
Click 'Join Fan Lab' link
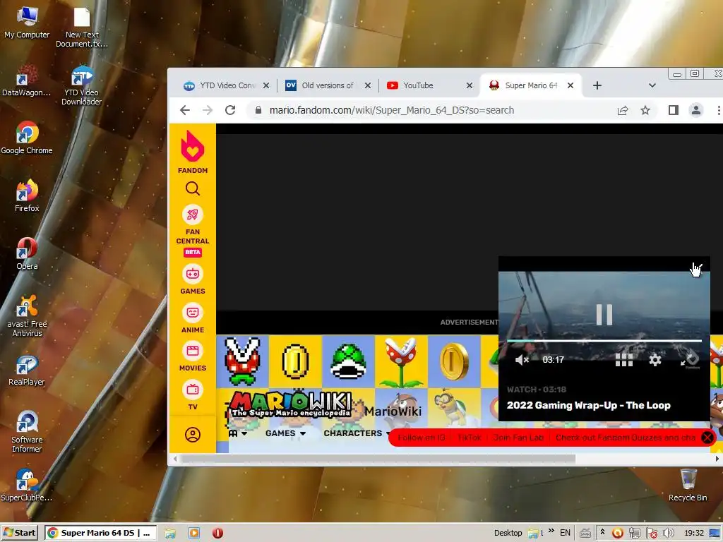tap(518, 438)
